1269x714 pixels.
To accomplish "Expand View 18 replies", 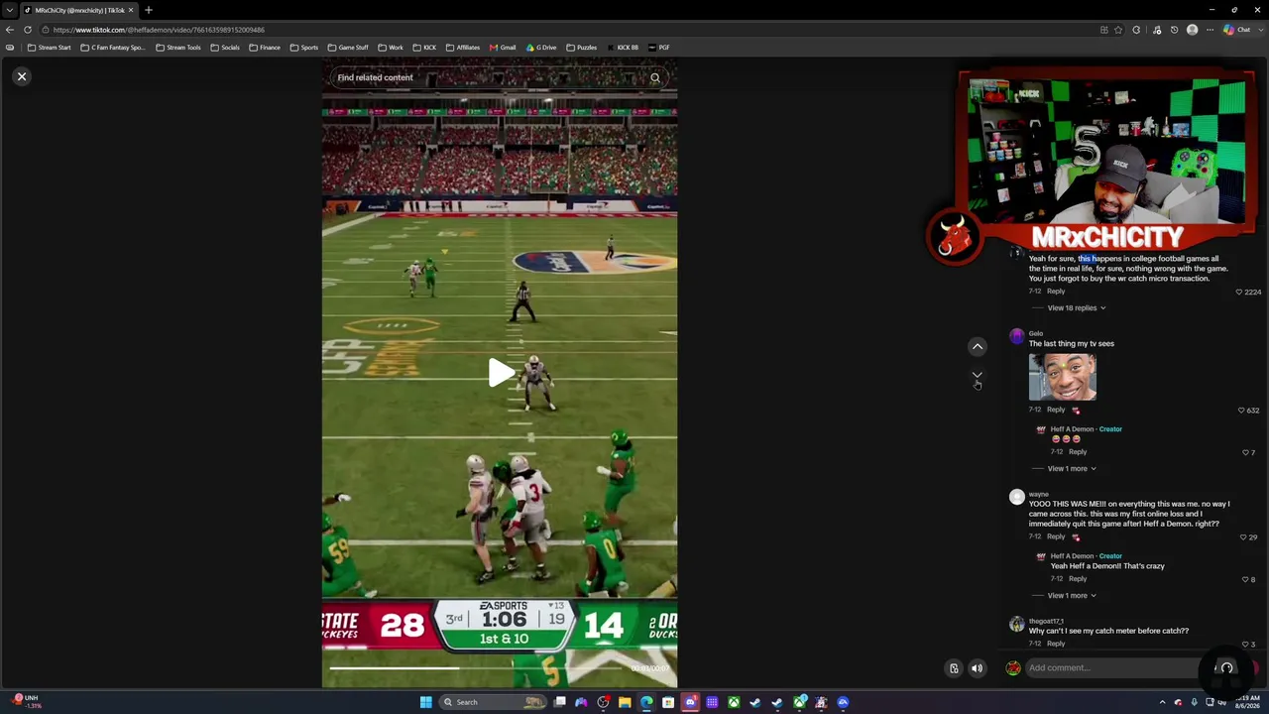I will click(1077, 307).
